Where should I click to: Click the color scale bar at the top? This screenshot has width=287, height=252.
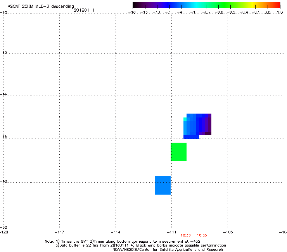pos(206,5)
